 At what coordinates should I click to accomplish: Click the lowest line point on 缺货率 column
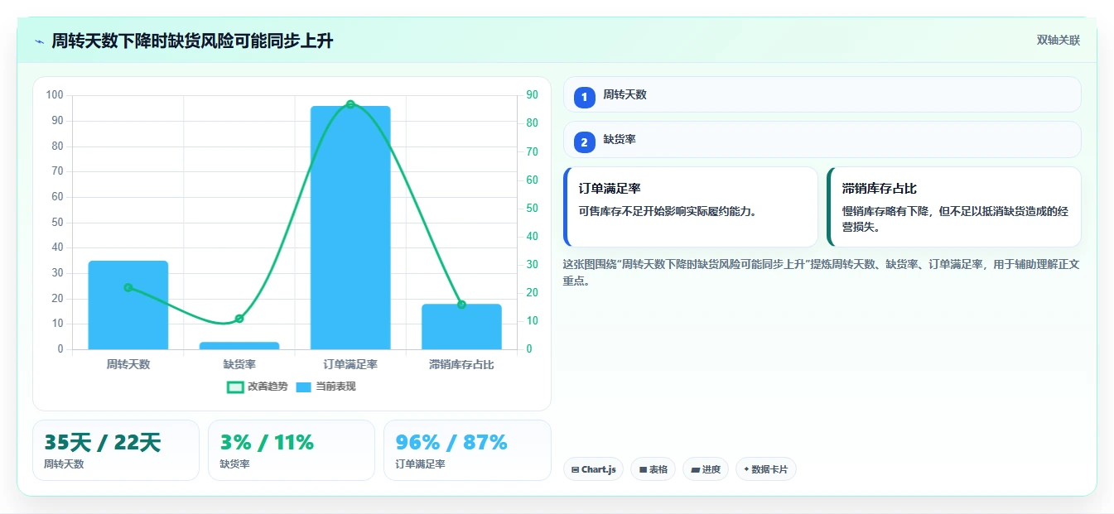pos(239,319)
